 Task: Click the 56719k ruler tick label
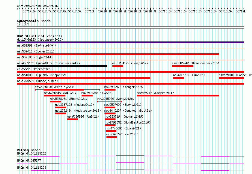[241, 11]
